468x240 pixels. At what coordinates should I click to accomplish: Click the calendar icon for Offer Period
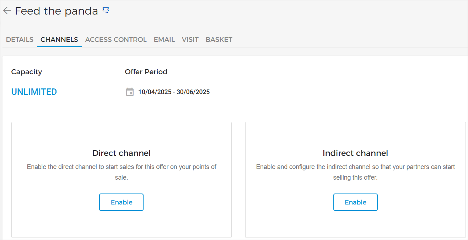(130, 92)
